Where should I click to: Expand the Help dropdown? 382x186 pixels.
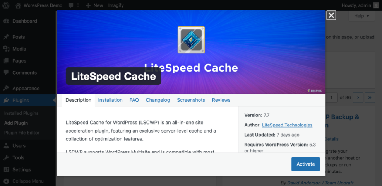[362, 16]
